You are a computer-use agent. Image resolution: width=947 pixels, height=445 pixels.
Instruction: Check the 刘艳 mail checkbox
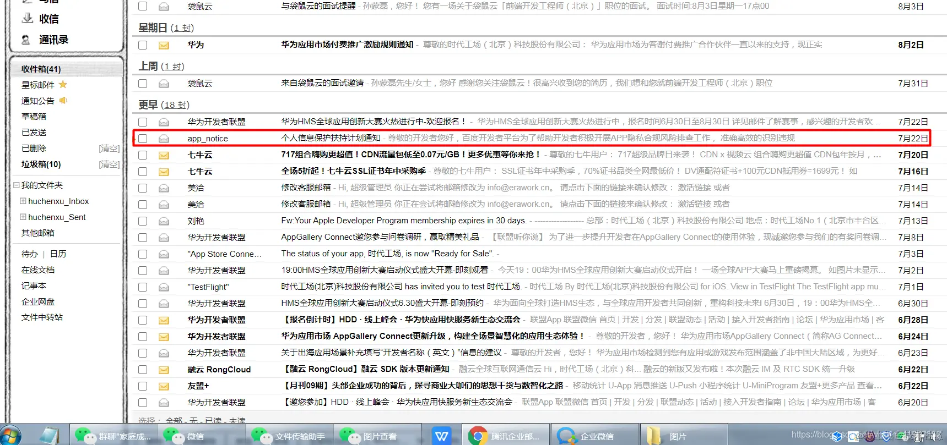pos(143,221)
